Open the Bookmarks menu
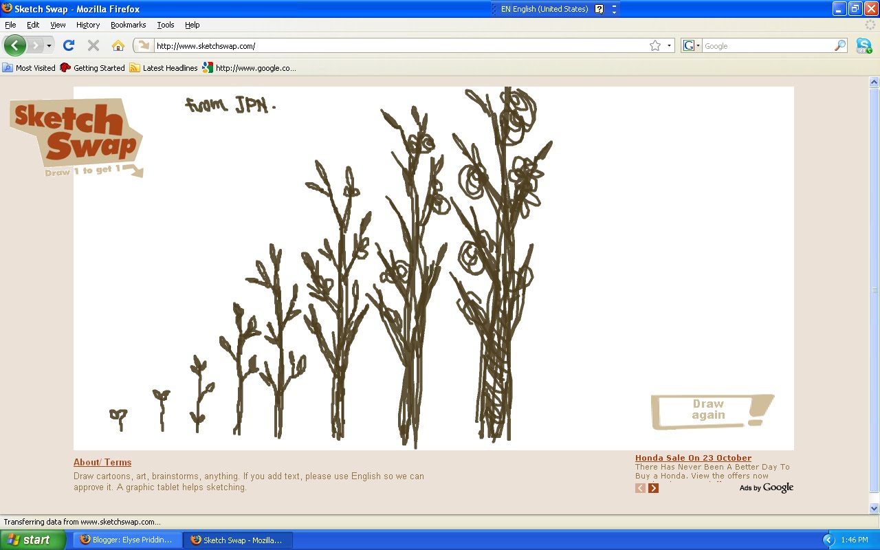This screenshot has height=550, width=880. (129, 25)
